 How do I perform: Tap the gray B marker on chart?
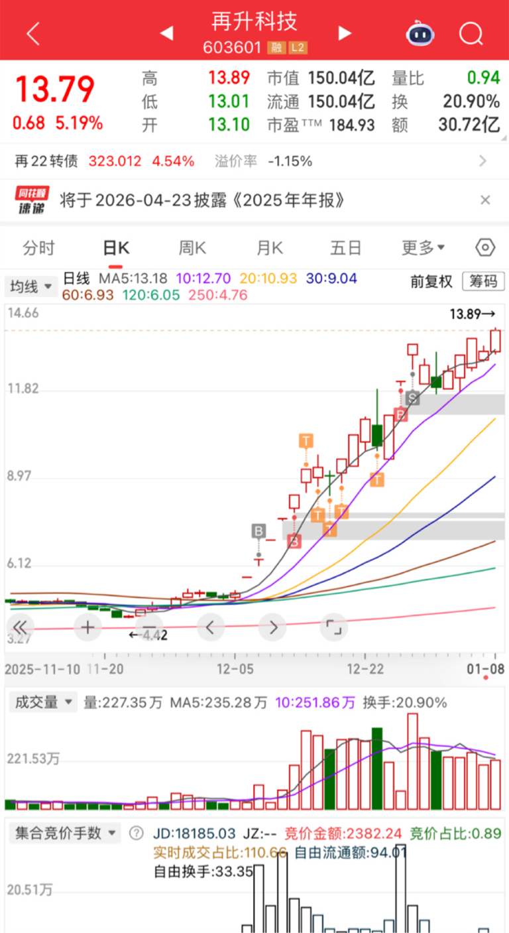click(x=258, y=530)
